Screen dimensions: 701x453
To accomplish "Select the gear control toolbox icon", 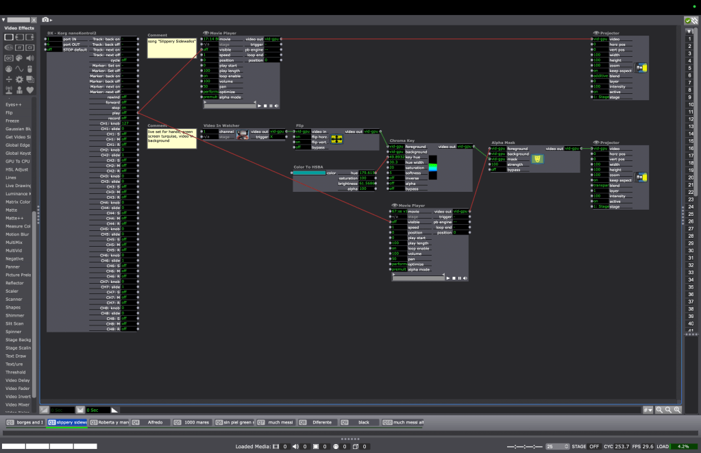I will point(19,79).
